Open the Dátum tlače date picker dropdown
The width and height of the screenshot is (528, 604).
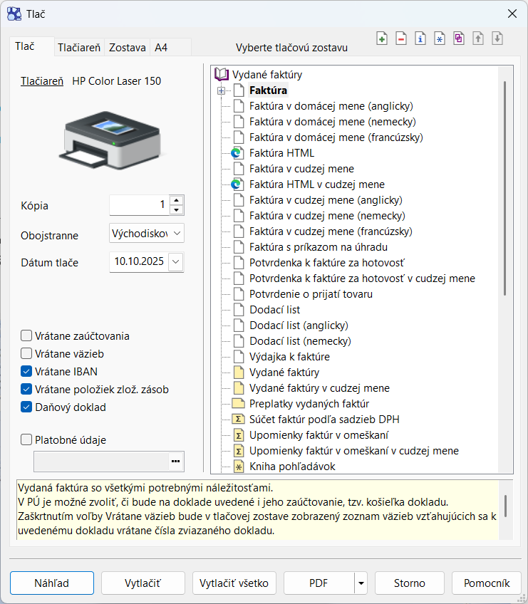point(176,261)
